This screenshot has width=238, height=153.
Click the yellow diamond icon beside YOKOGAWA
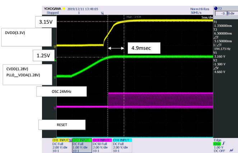[64, 9]
